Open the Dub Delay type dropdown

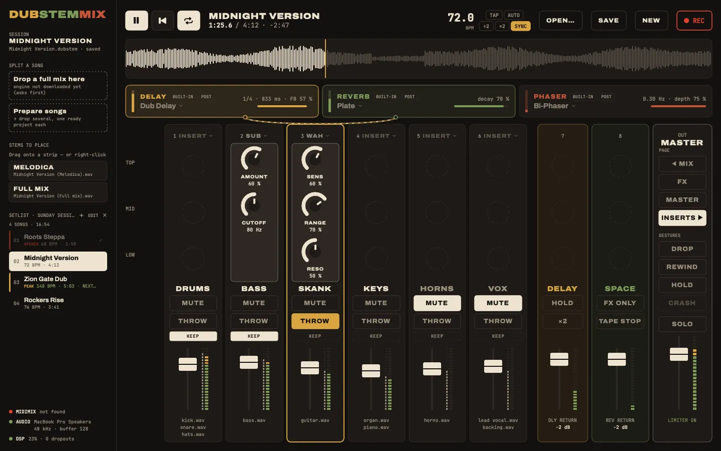click(x=162, y=106)
